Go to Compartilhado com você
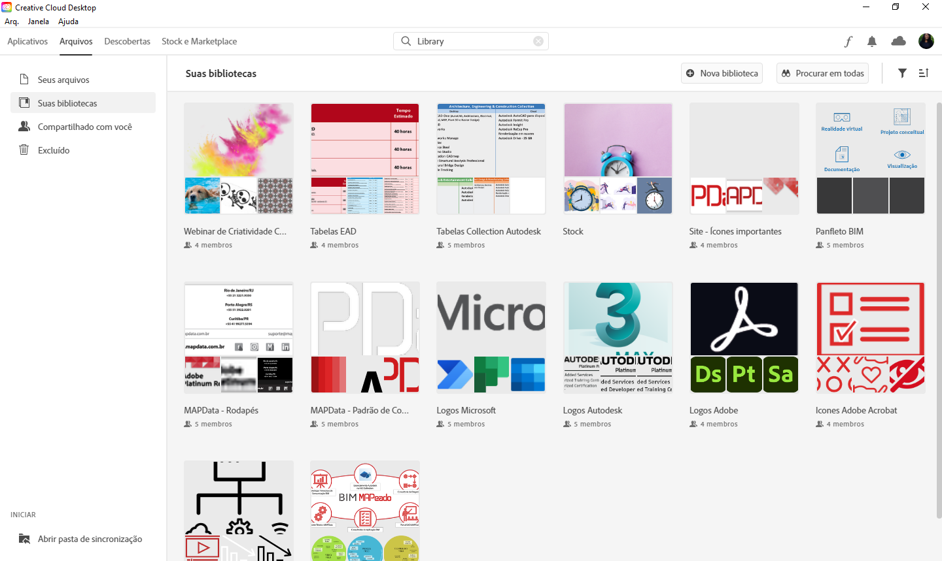The height and width of the screenshot is (561, 942). (x=84, y=127)
